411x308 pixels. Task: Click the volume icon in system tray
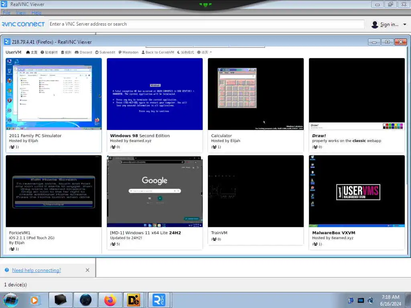point(370,300)
